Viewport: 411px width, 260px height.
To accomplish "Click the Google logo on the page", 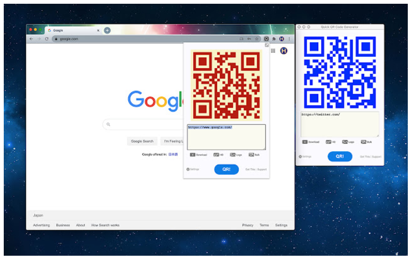I will (155, 101).
